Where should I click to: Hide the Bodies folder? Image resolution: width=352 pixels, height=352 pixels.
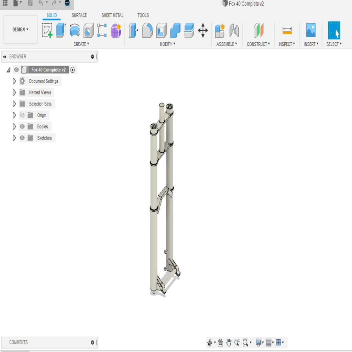(x=22, y=126)
